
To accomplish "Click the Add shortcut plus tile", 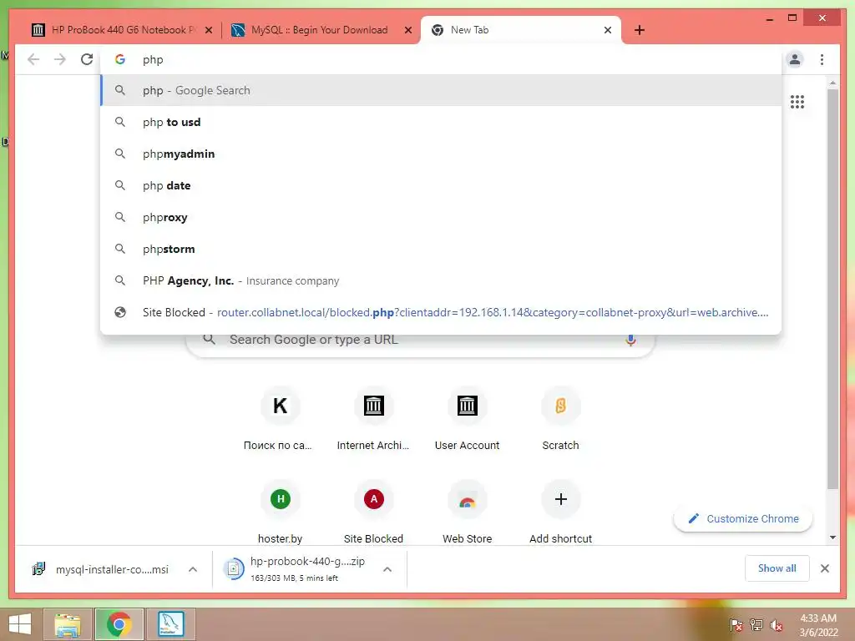I will [x=560, y=512].
